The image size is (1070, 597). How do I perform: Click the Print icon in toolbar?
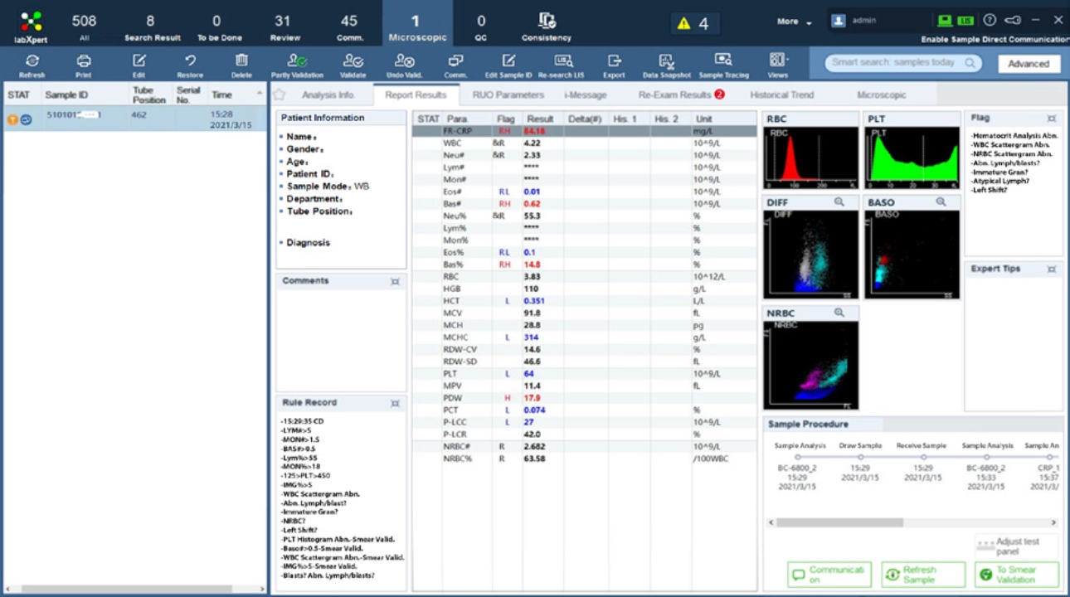[84, 61]
